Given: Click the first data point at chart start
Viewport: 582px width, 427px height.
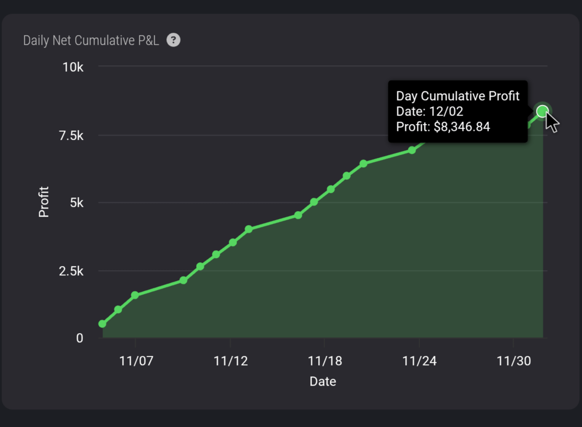Looking at the screenshot, I should tap(102, 324).
